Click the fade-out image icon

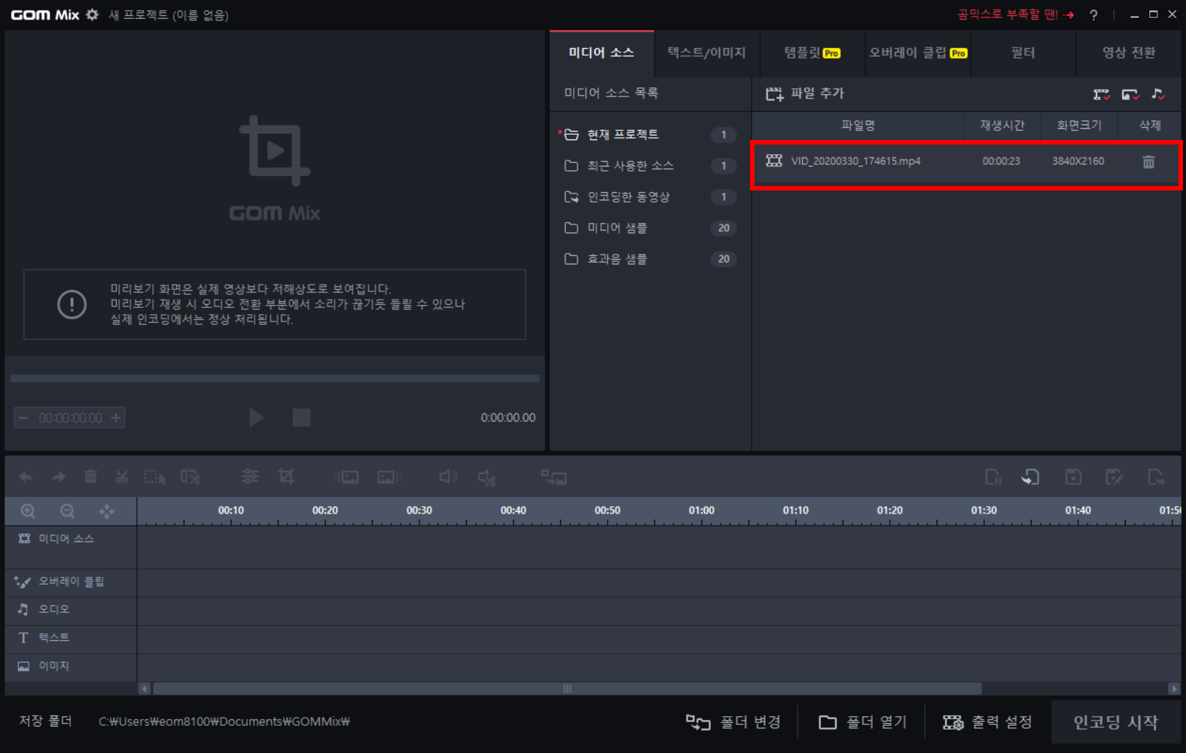coord(389,477)
